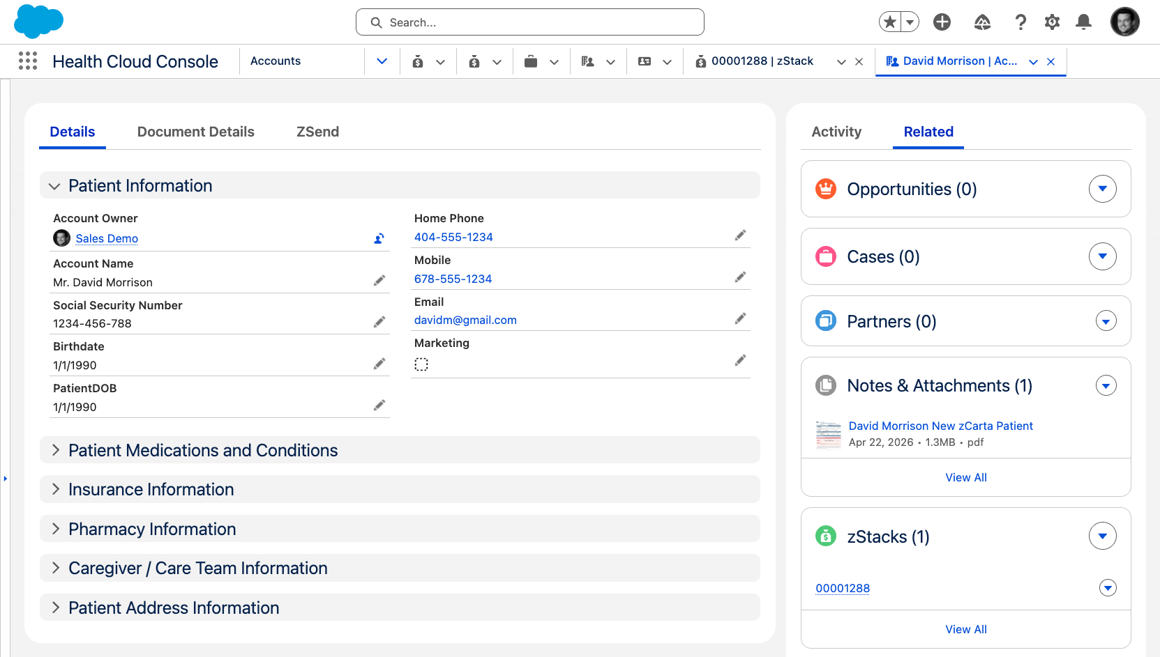This screenshot has height=657, width=1160.
Task: View All zStacks
Action: pyautogui.click(x=966, y=629)
